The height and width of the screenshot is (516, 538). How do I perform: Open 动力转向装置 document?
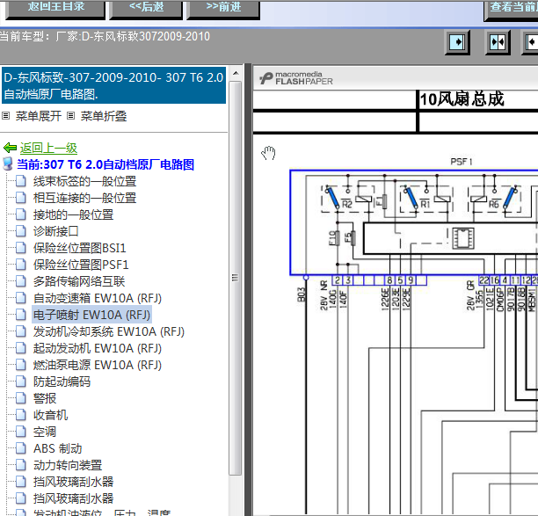(x=68, y=465)
